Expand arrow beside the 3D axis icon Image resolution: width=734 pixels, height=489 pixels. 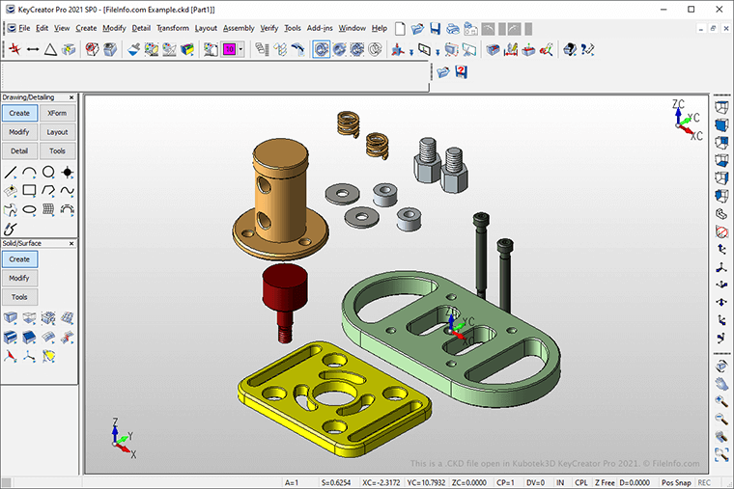coord(411,52)
